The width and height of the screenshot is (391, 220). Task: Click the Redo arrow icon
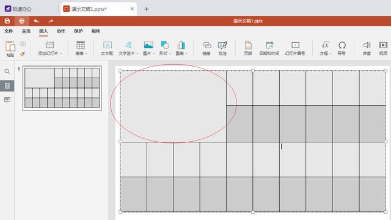pyautogui.click(x=51, y=21)
